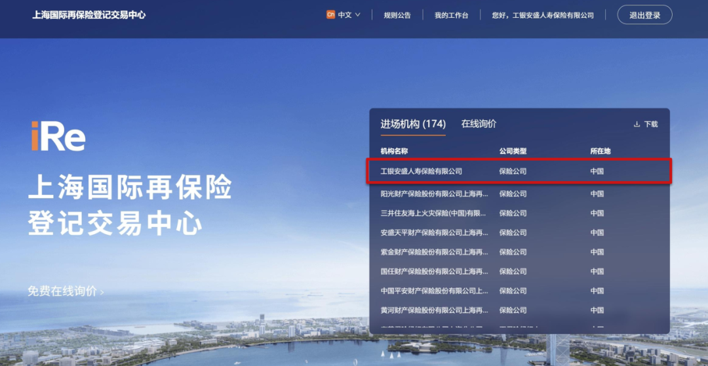Click 中国 in the 工银安盛人寿 row
The width and height of the screenshot is (708, 366).
coord(597,172)
